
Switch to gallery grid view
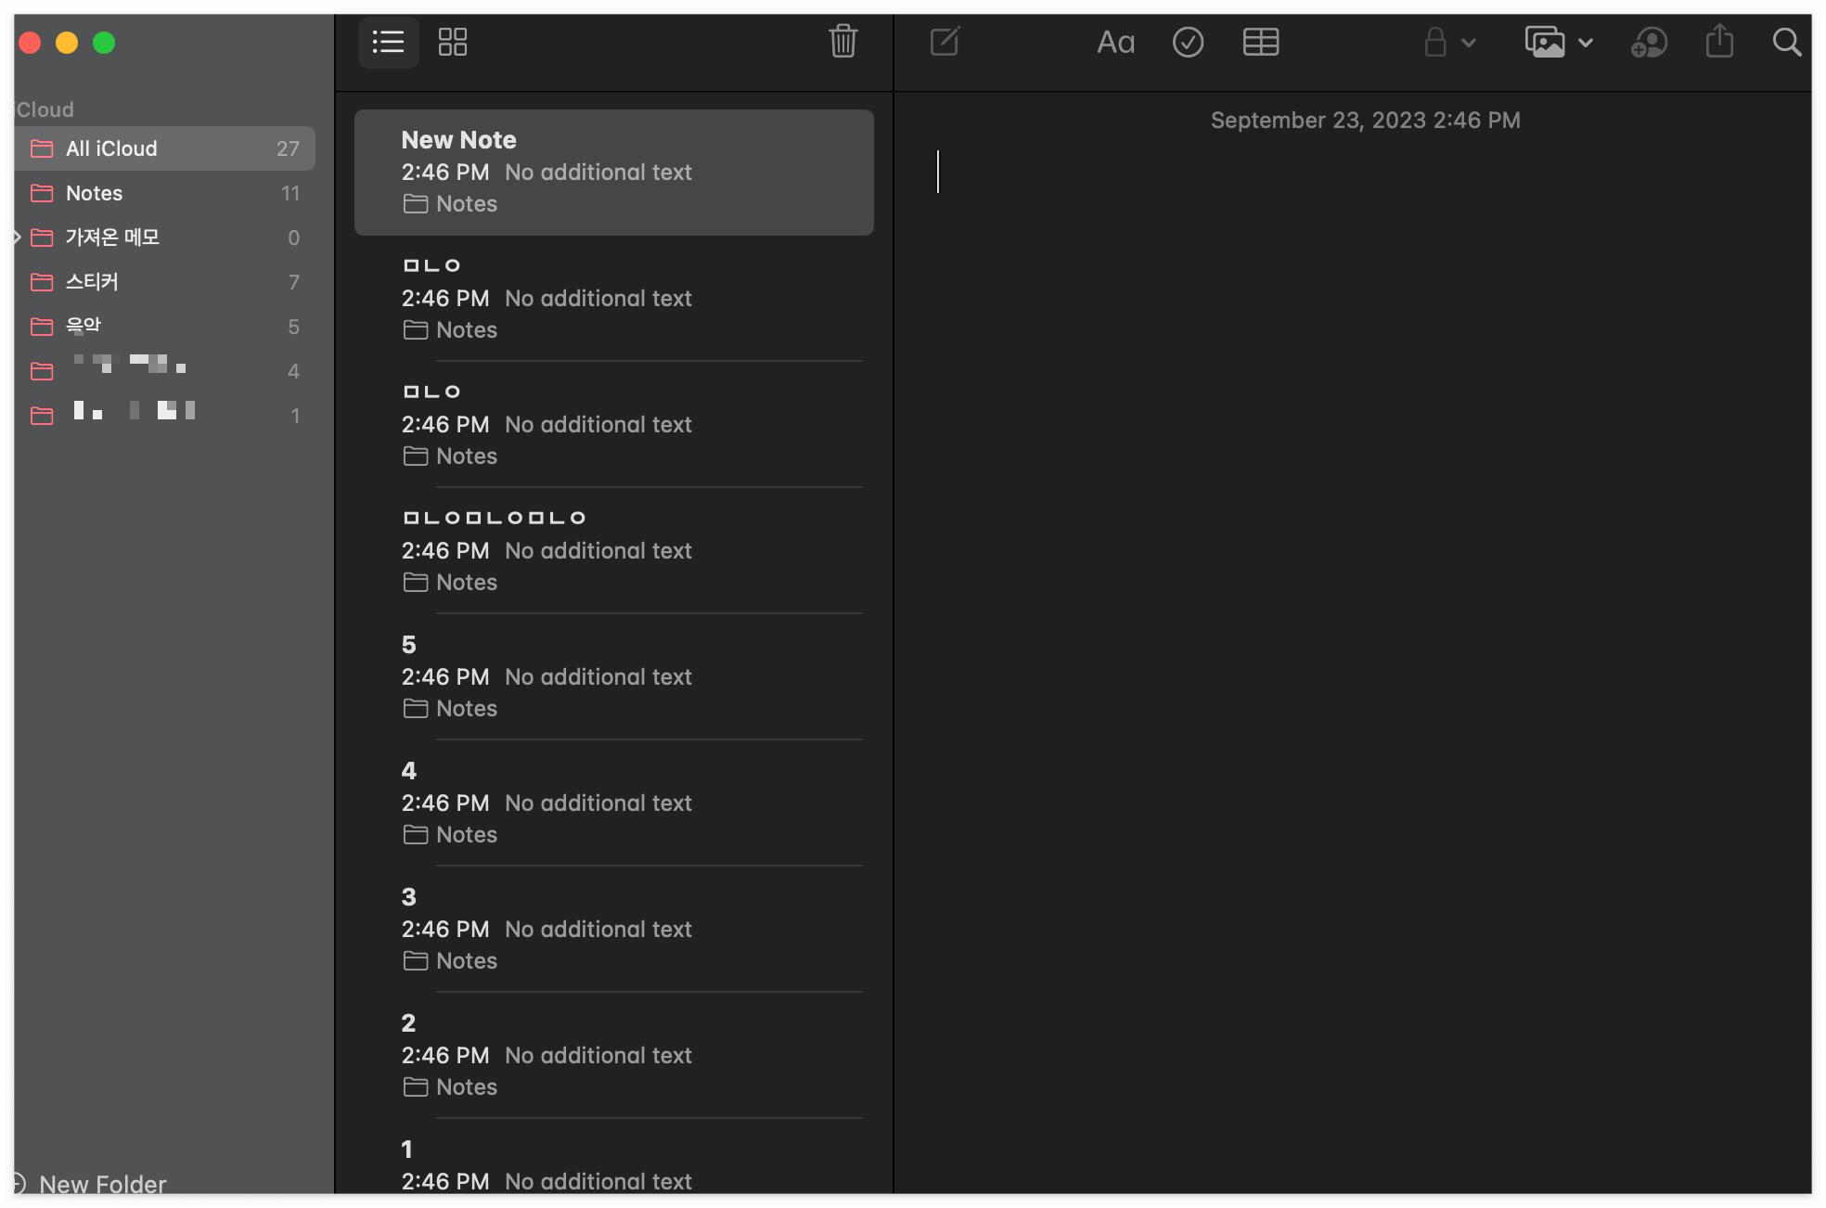pyautogui.click(x=453, y=42)
